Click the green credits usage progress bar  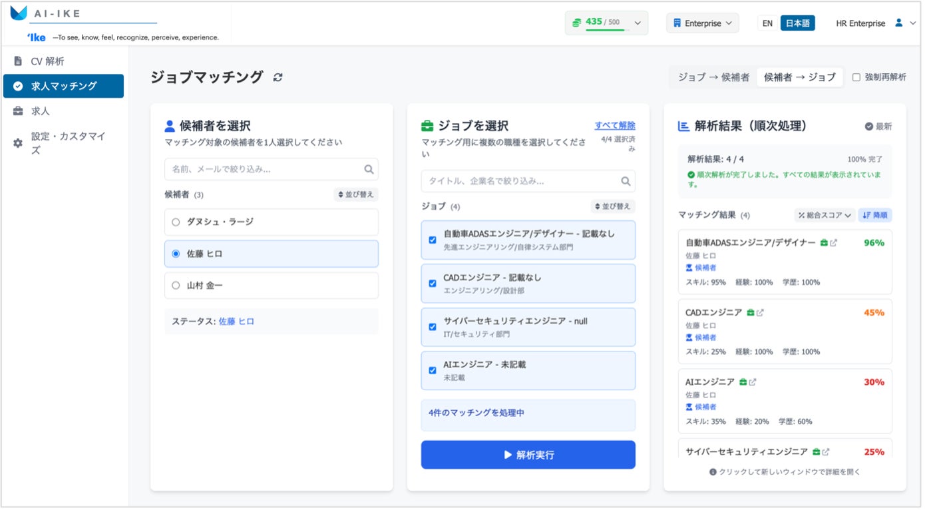point(604,29)
